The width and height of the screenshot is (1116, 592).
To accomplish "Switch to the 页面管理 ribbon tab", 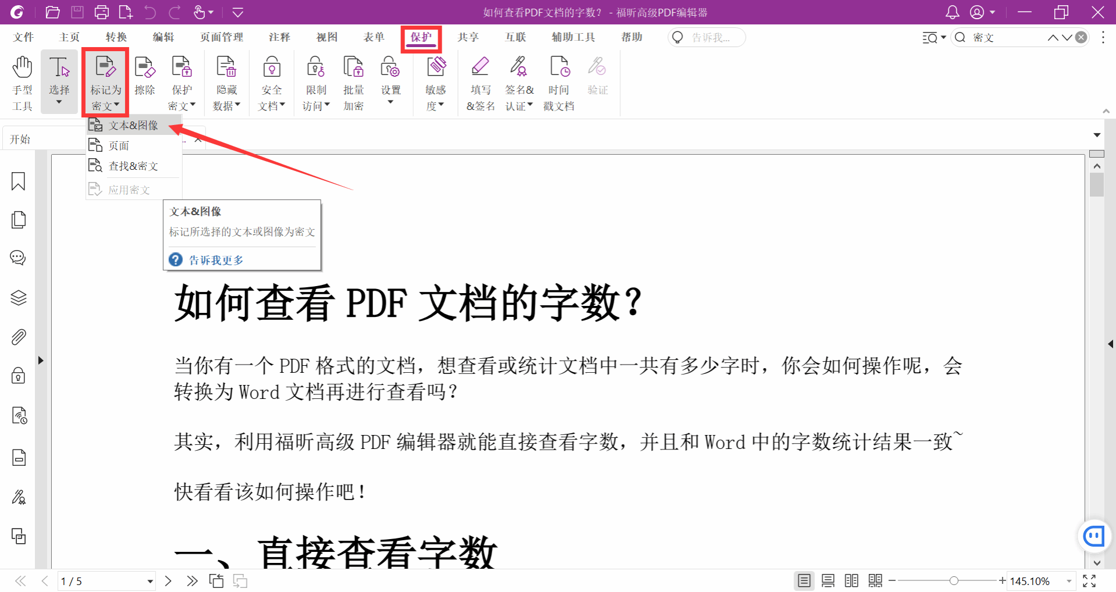I will tap(222, 37).
